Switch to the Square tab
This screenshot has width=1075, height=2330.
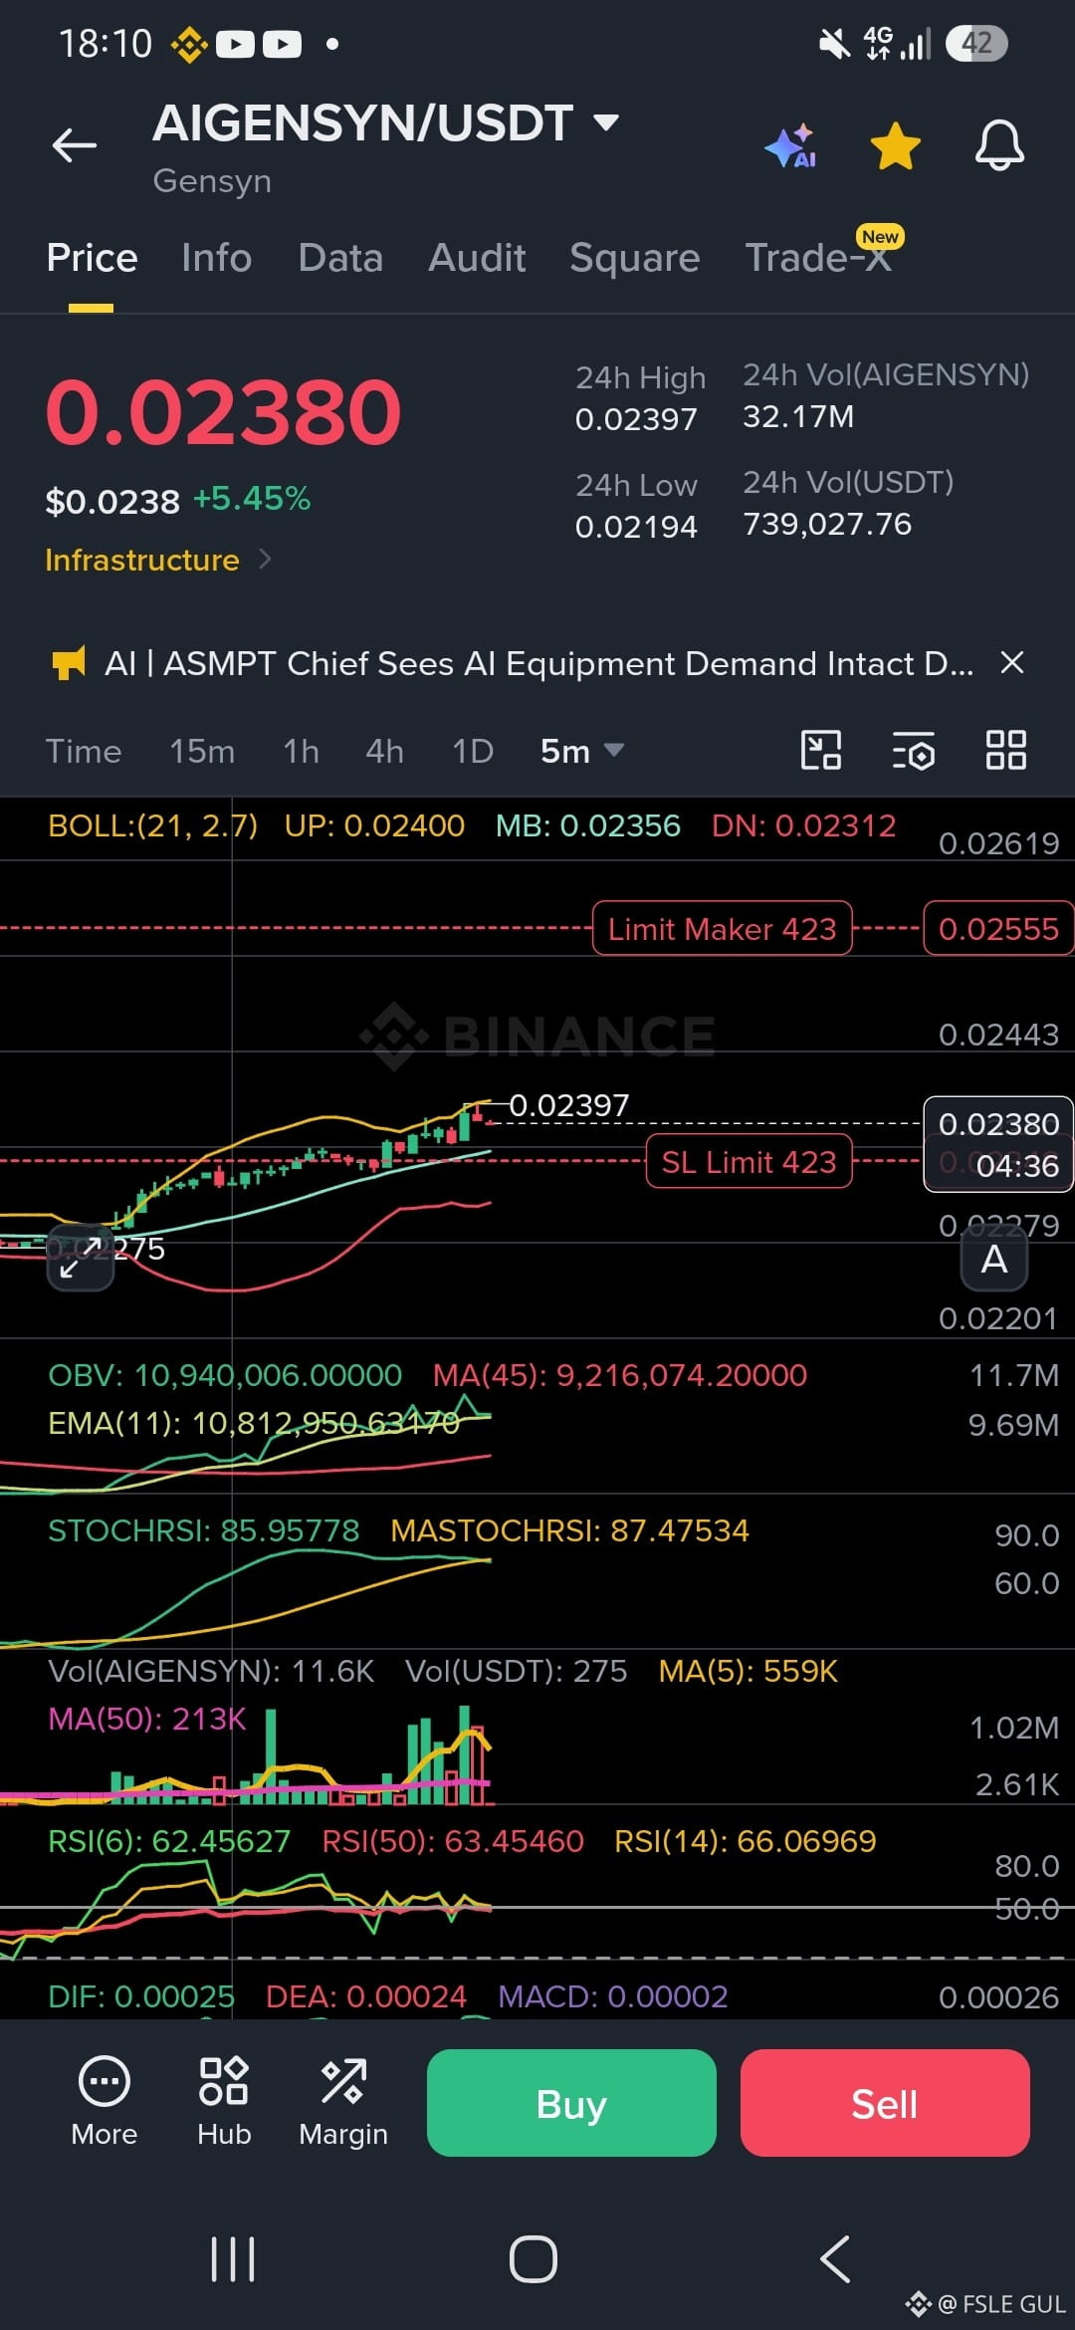[x=635, y=258]
